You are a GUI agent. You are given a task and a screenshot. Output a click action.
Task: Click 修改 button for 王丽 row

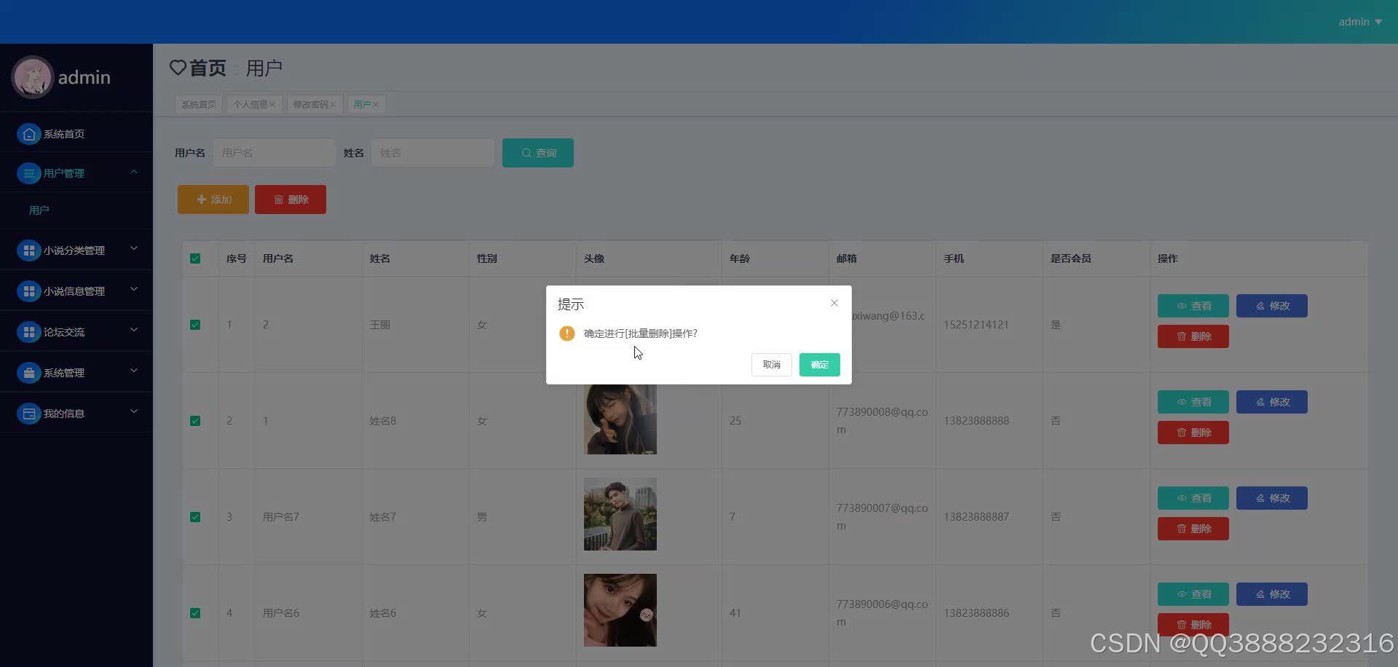click(x=1272, y=306)
